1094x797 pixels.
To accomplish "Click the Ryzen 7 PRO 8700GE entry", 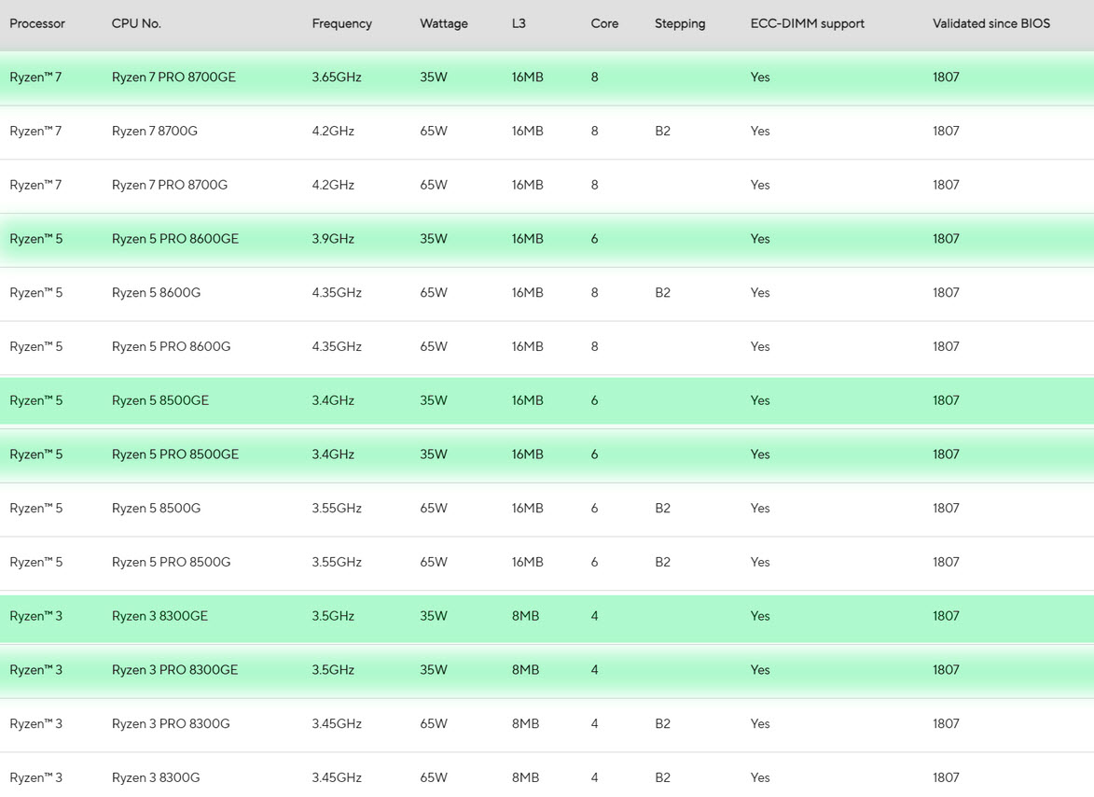I will tap(173, 77).
